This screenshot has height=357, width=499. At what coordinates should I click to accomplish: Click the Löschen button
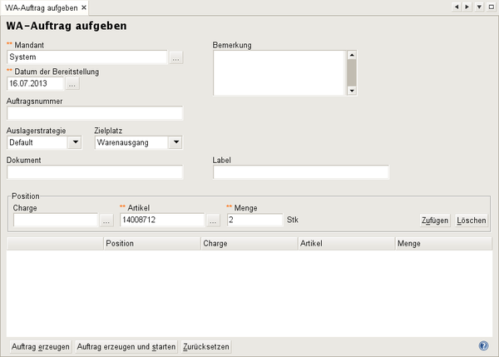(x=472, y=221)
